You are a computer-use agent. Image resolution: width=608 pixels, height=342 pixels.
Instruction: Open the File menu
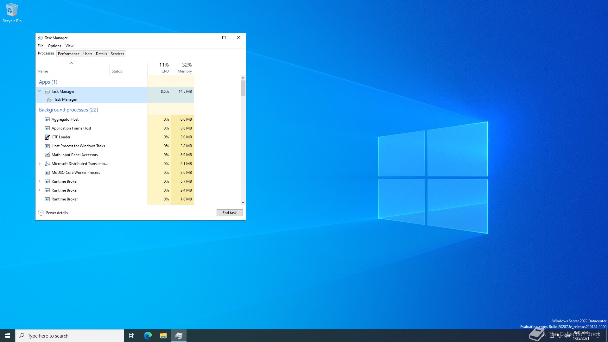click(41, 46)
